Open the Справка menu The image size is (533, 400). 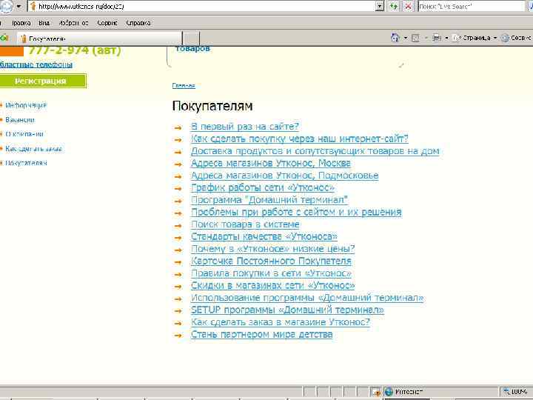point(138,23)
